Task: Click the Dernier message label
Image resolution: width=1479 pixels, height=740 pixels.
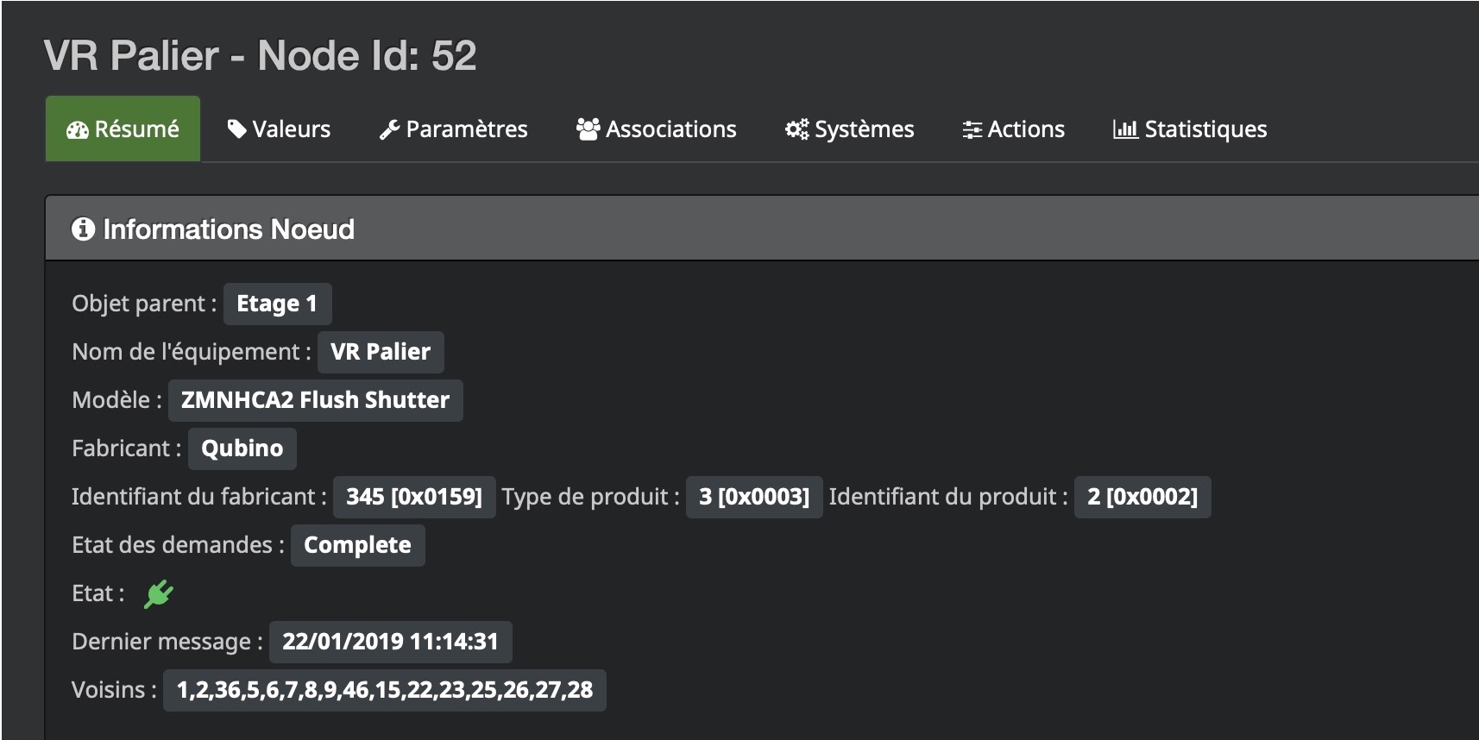Action: coord(167,642)
